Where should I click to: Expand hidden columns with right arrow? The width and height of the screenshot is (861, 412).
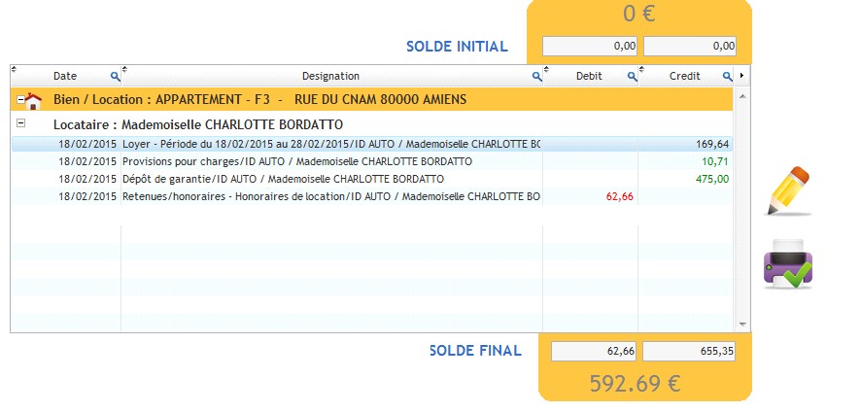742,75
